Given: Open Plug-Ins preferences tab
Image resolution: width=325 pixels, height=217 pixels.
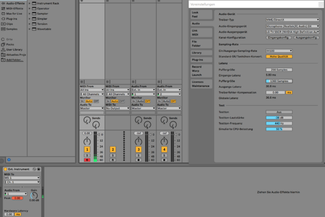Looking at the screenshot, I should 201,60.
